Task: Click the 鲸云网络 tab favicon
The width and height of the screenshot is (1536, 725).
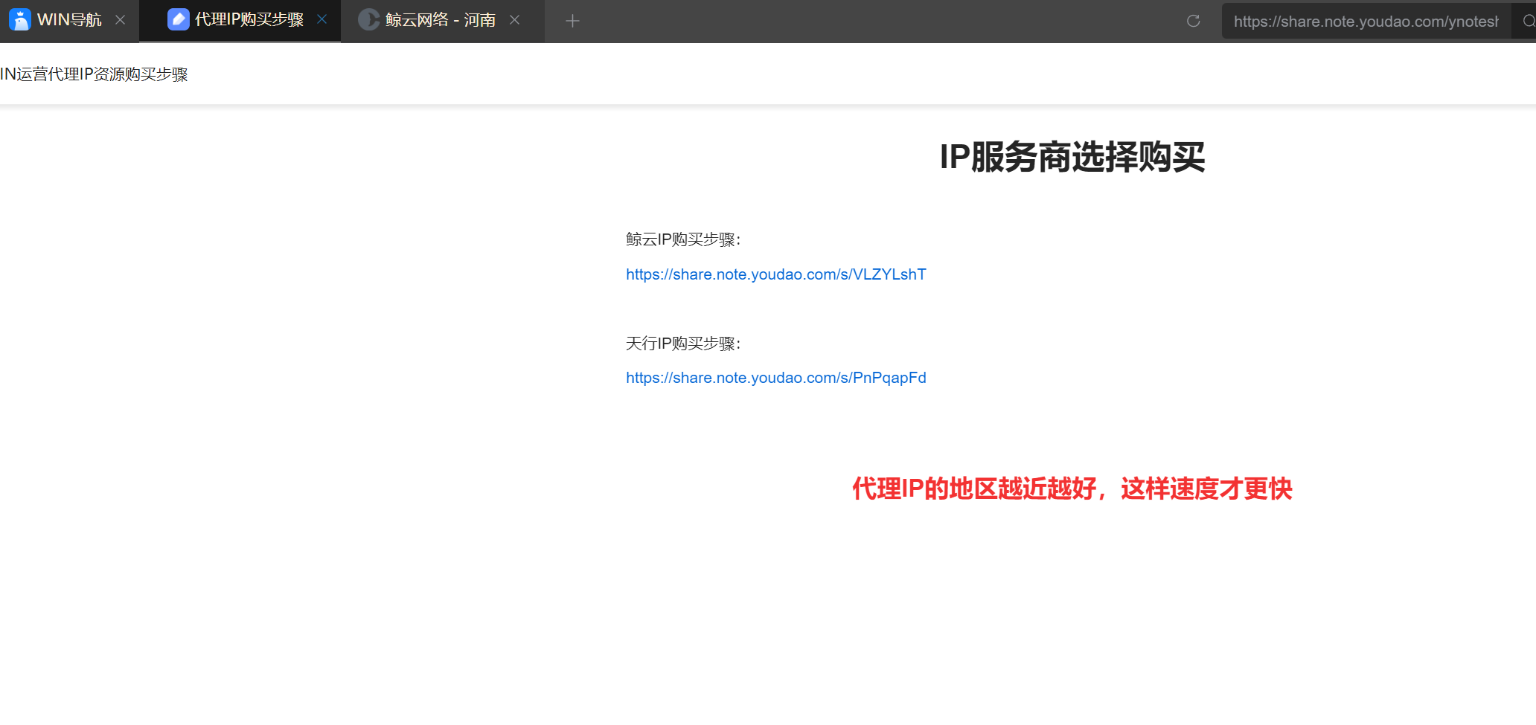Action: (x=369, y=20)
